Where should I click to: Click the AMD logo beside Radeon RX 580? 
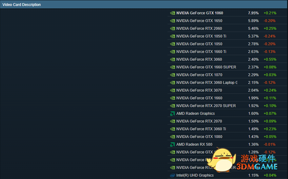pos(172,145)
